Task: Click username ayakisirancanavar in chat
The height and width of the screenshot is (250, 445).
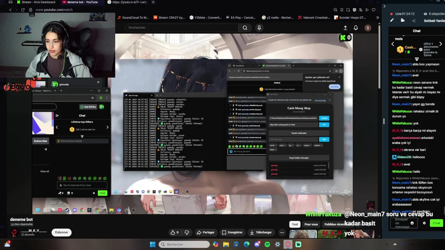Action: point(406,138)
